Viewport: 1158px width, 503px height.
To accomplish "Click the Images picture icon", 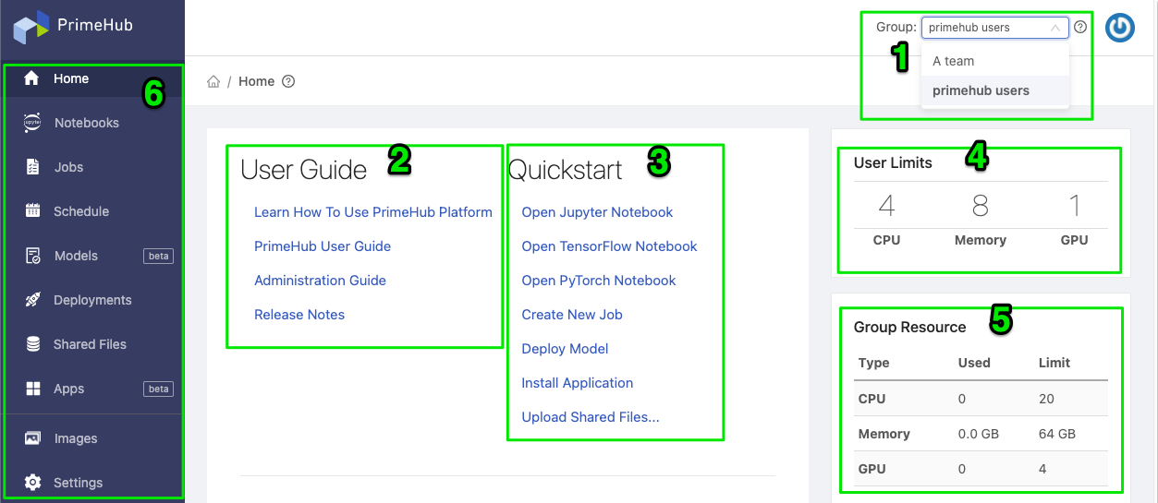I will pos(32,438).
